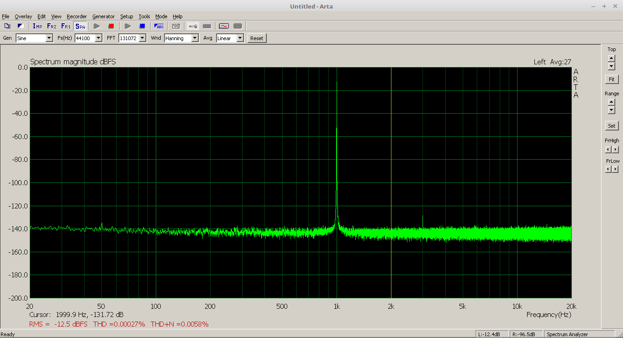Open the Generator menu

point(103,16)
